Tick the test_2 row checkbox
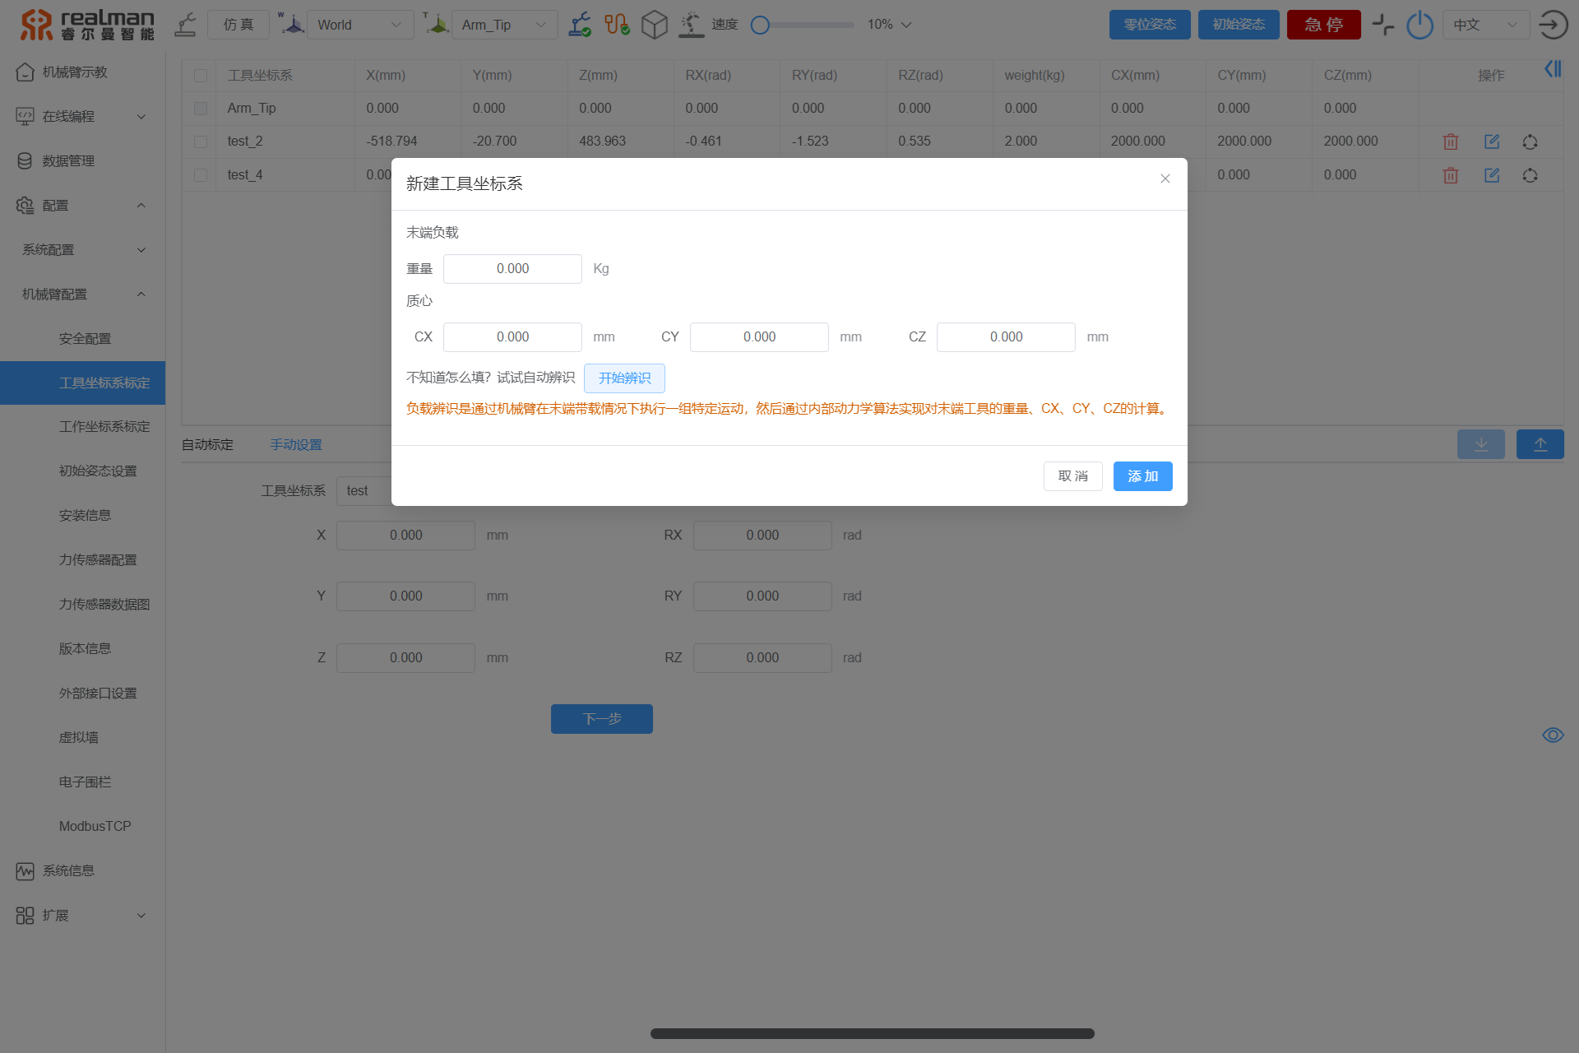Image resolution: width=1579 pixels, height=1053 pixels. pyautogui.click(x=201, y=141)
